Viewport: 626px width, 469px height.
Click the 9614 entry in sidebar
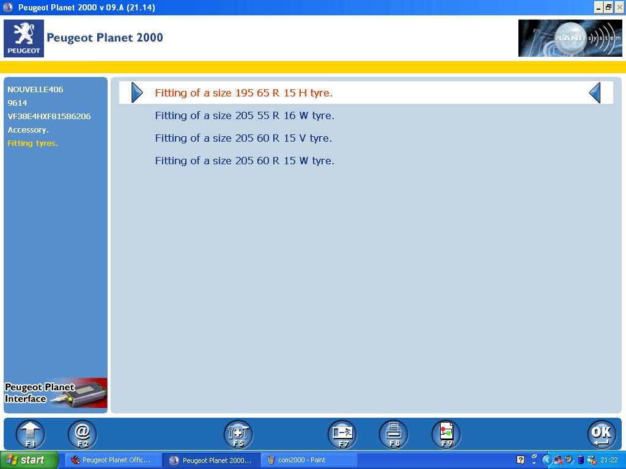point(17,103)
